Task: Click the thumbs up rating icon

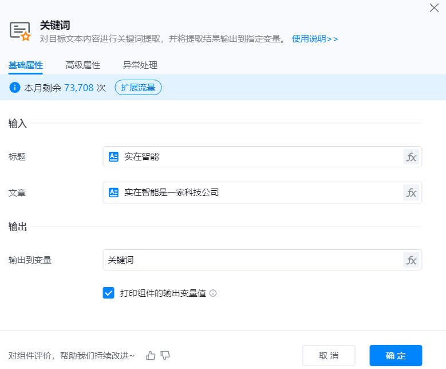Action: click(151, 356)
